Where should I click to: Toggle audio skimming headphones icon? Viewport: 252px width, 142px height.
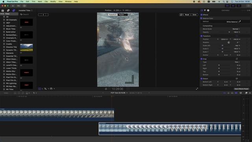coord(232,93)
